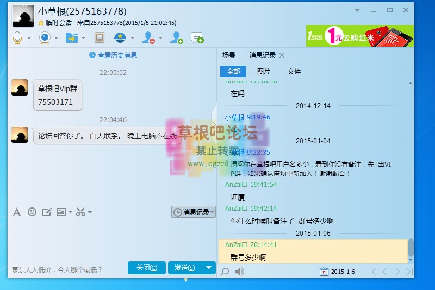The image size is (435, 290).
Task: Open the font settings A icon
Action: (17, 212)
